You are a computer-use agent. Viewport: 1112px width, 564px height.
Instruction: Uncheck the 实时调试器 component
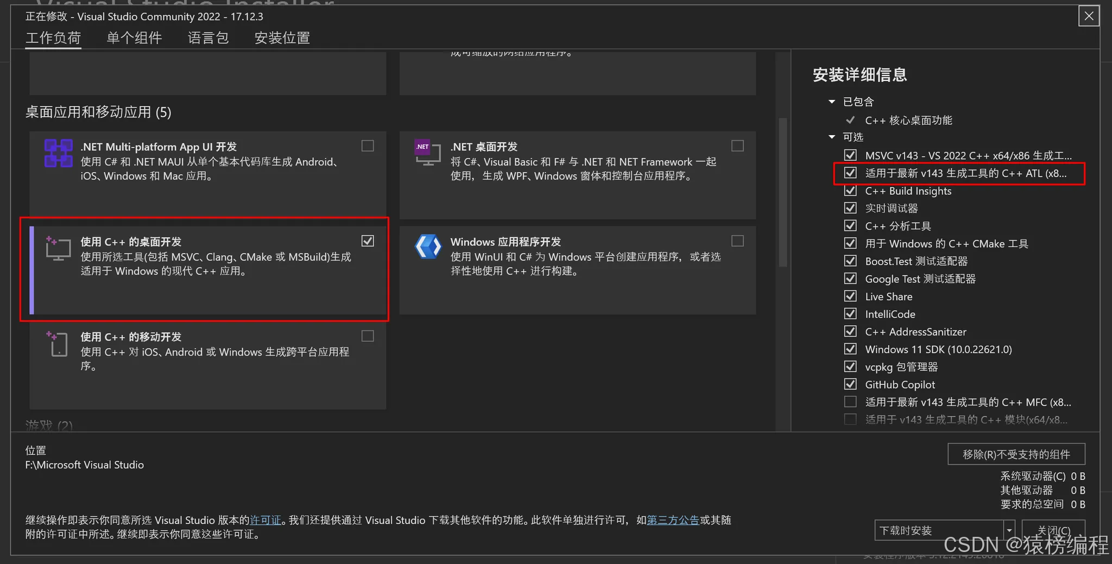click(x=850, y=208)
